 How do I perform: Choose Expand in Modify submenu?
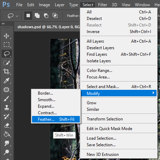coord(56,106)
